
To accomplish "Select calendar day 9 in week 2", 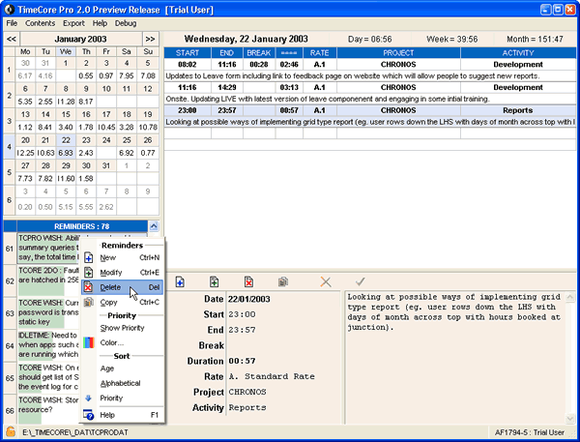I will click(x=86, y=89).
